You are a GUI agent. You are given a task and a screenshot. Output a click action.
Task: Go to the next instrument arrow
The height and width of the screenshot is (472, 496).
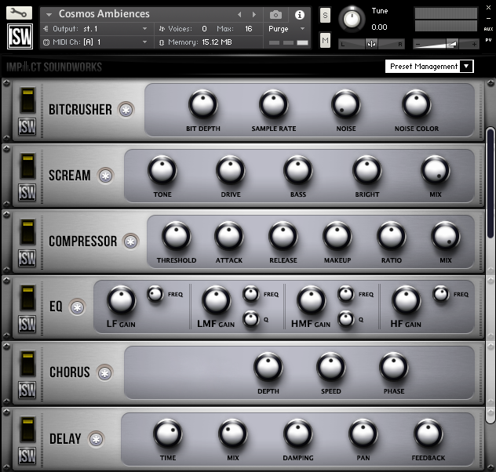tap(253, 15)
